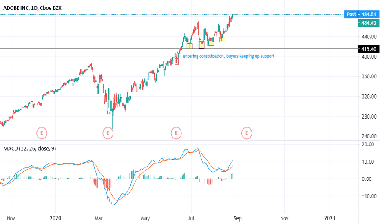Click the MACD (12, 26, close, 9) label
The height and width of the screenshot is (224, 380).
pos(30,148)
